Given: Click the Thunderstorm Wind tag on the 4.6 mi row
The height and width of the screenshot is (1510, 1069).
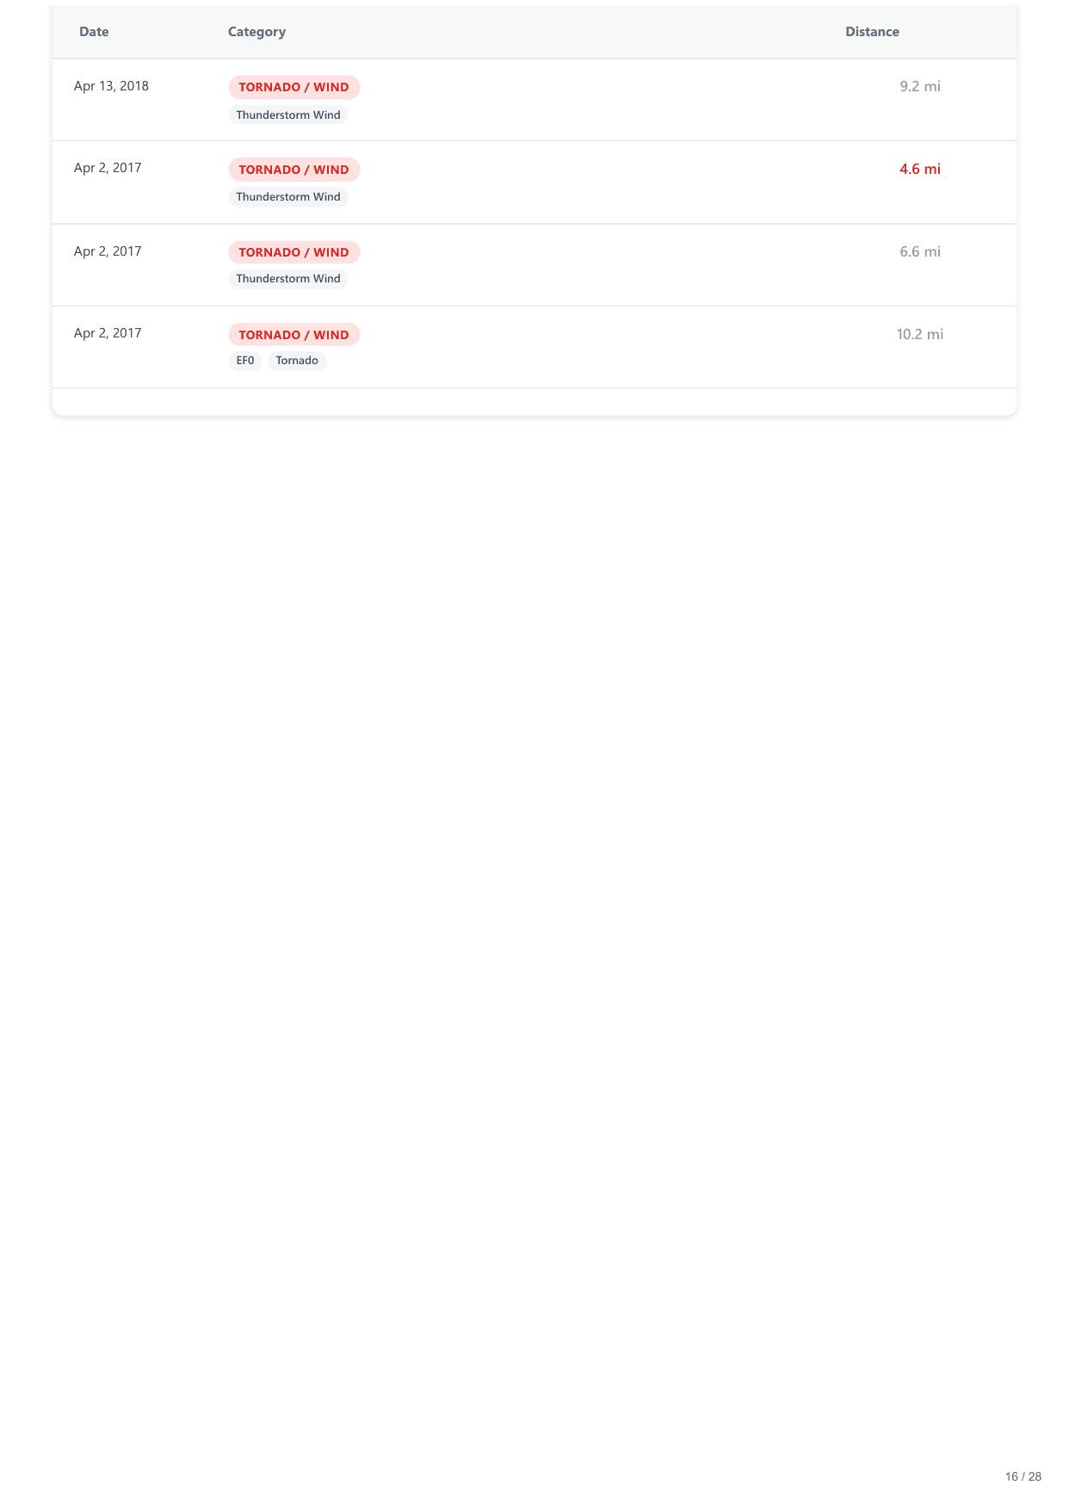Looking at the screenshot, I should (288, 197).
